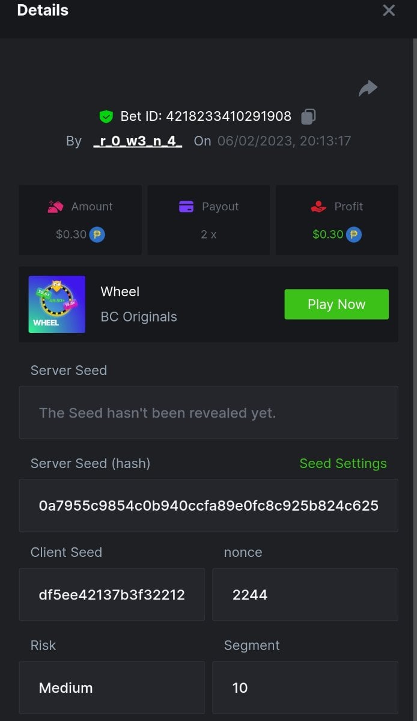Click the Profit hand icon

click(318, 207)
